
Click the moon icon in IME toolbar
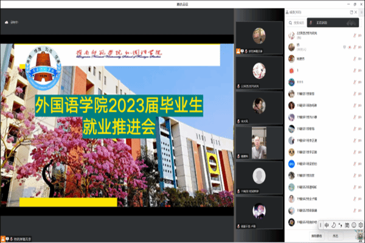[333, 225]
